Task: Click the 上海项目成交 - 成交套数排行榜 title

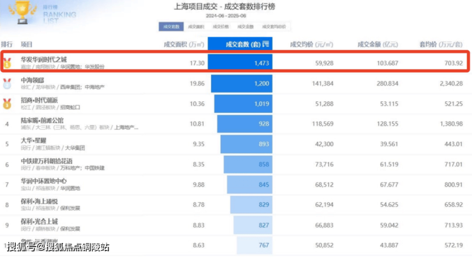Action: pos(225,6)
